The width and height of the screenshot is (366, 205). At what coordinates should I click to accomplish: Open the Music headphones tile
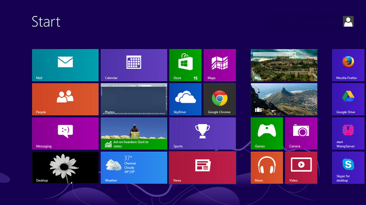tap(266, 167)
